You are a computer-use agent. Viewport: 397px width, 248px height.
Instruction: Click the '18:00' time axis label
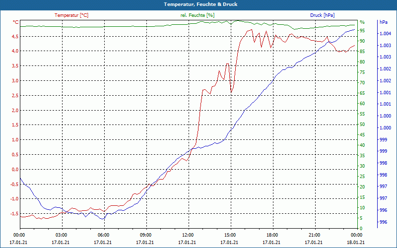tap(272, 235)
